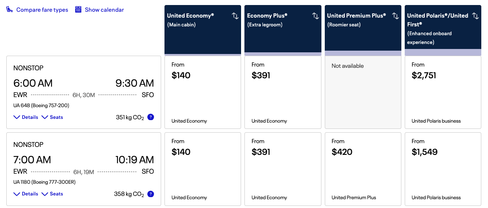Pick $1,549 Polaris fare for 7:00 AM flight
The image size is (488, 208).
click(443, 169)
